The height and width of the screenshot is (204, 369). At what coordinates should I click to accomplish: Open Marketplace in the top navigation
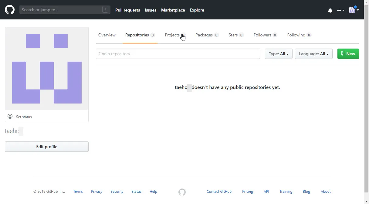click(173, 10)
